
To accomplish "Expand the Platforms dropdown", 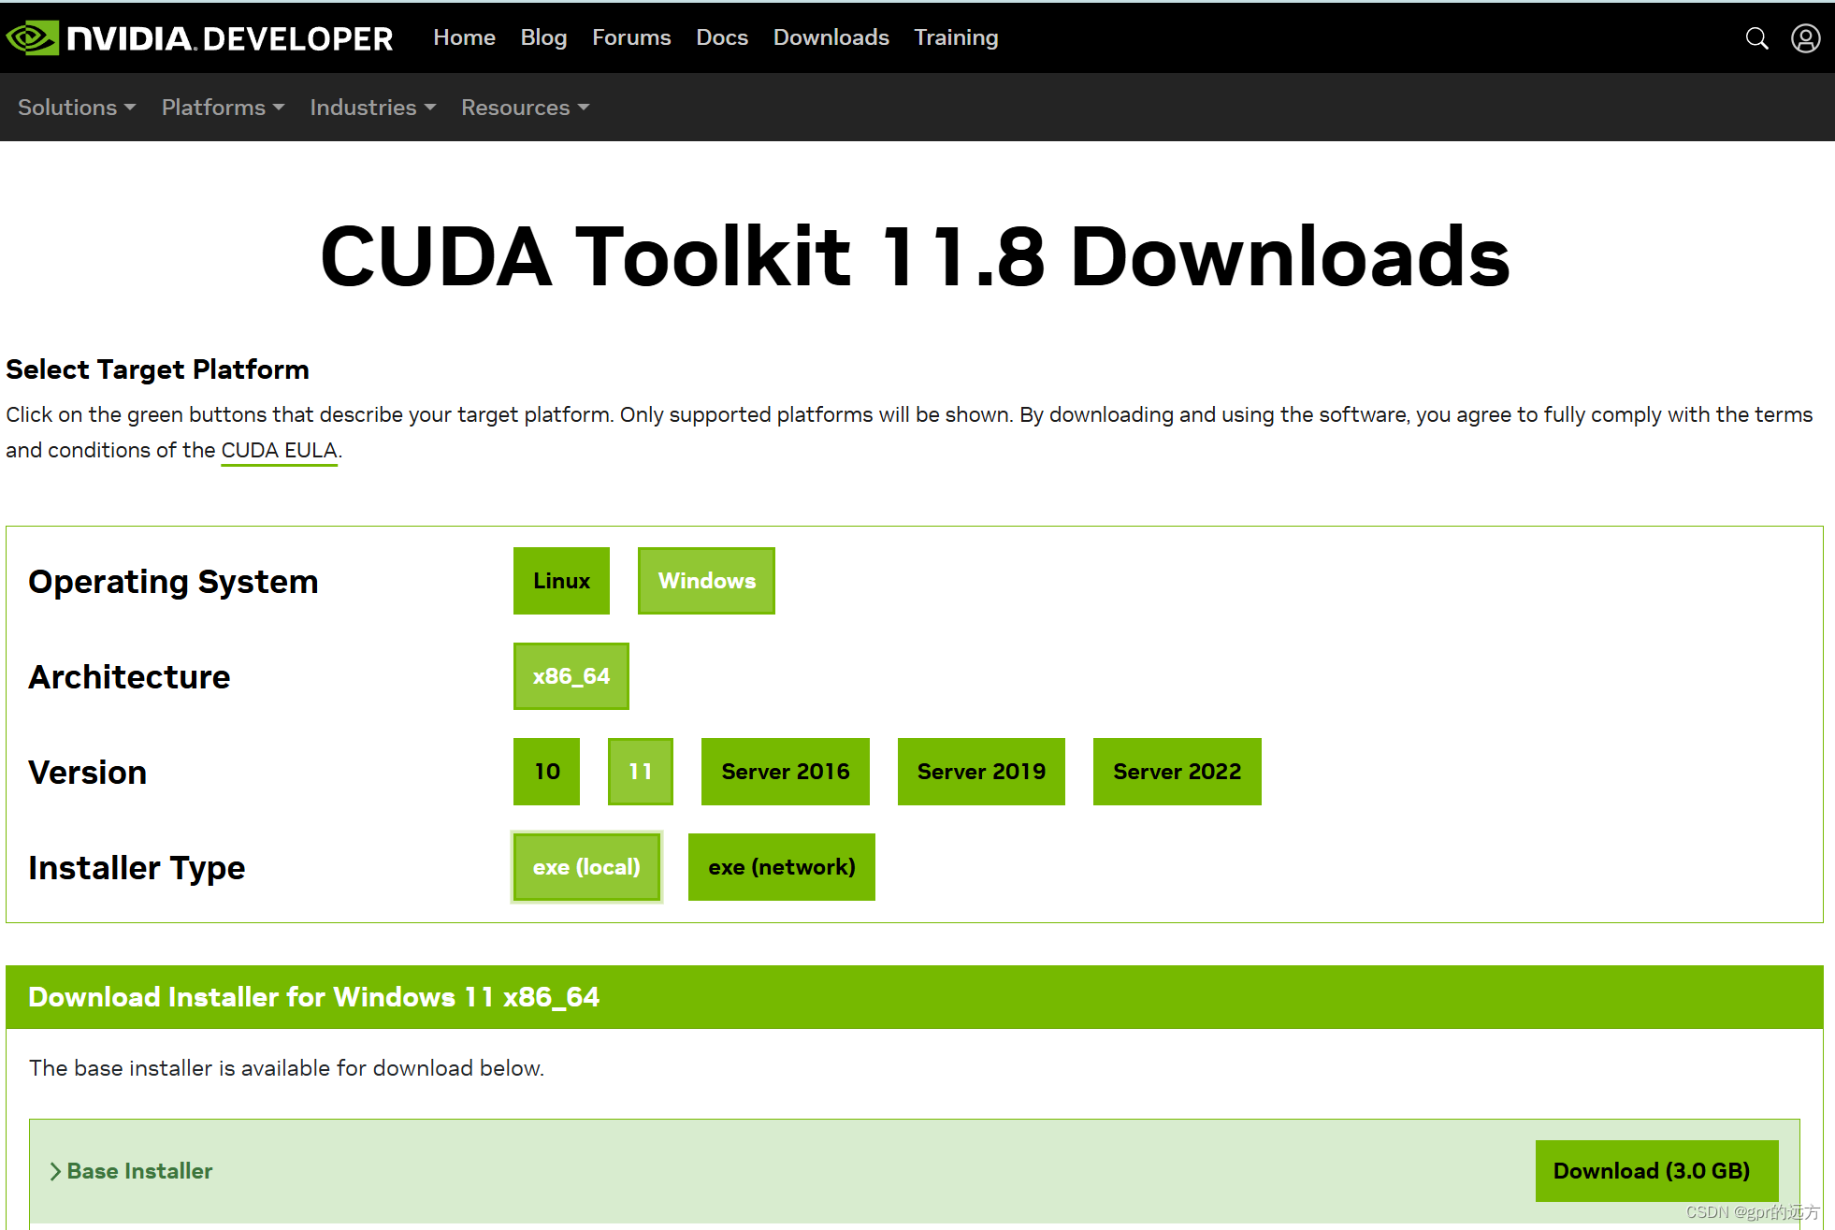I will (x=223, y=108).
